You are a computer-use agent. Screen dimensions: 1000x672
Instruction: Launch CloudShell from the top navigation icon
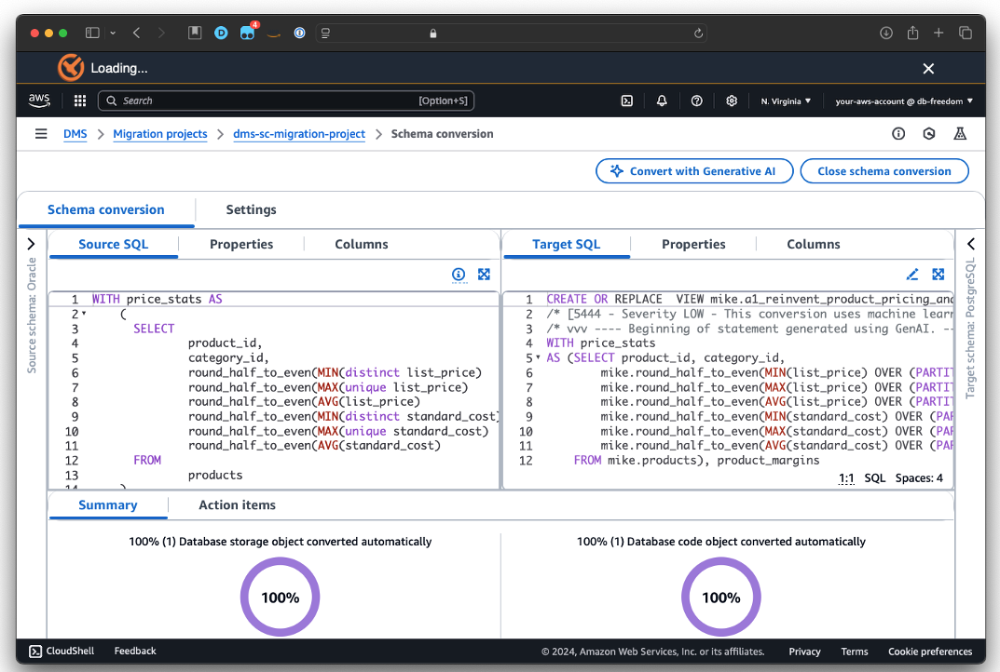[x=627, y=101]
